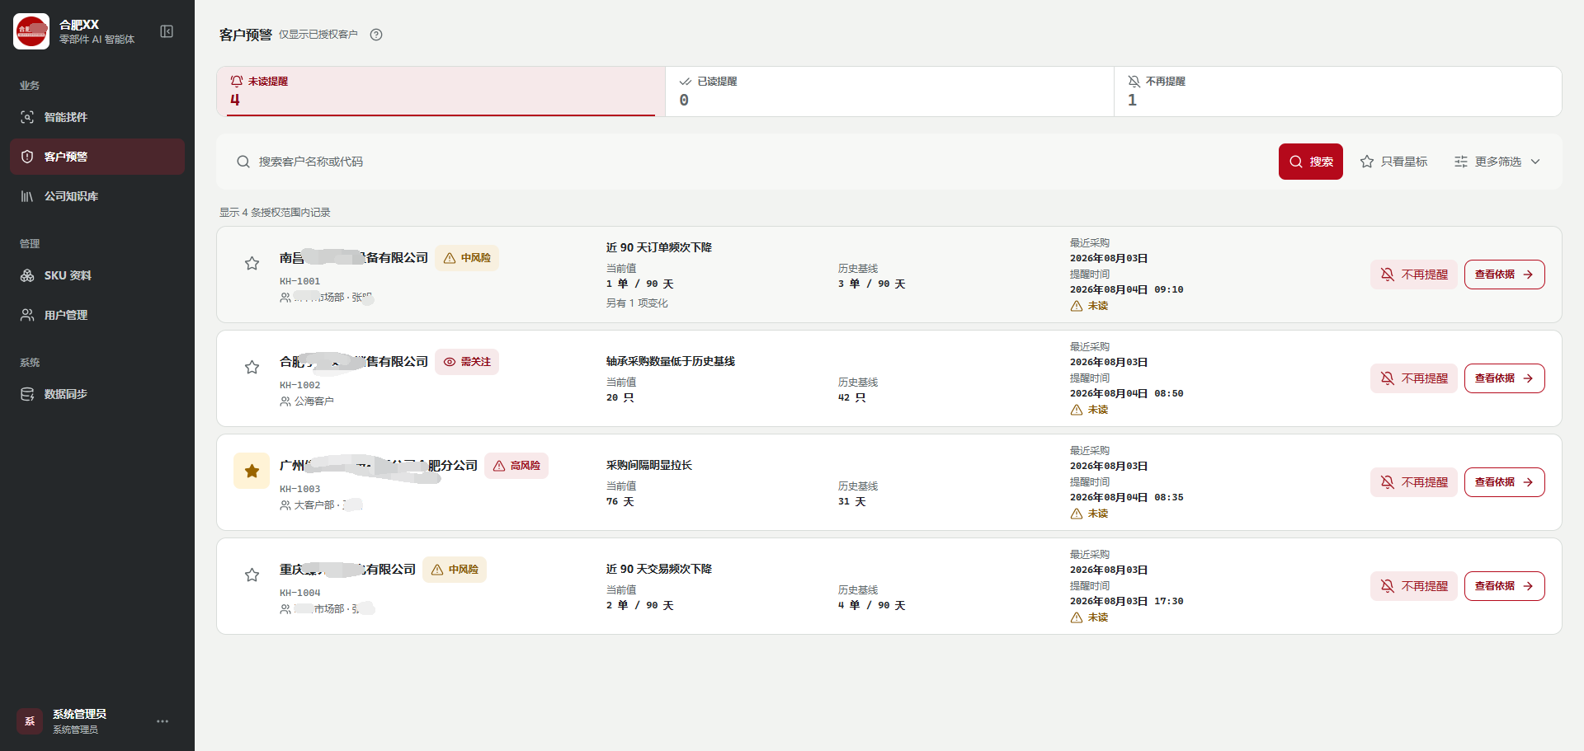Star the KH-1001 customer row

click(252, 263)
